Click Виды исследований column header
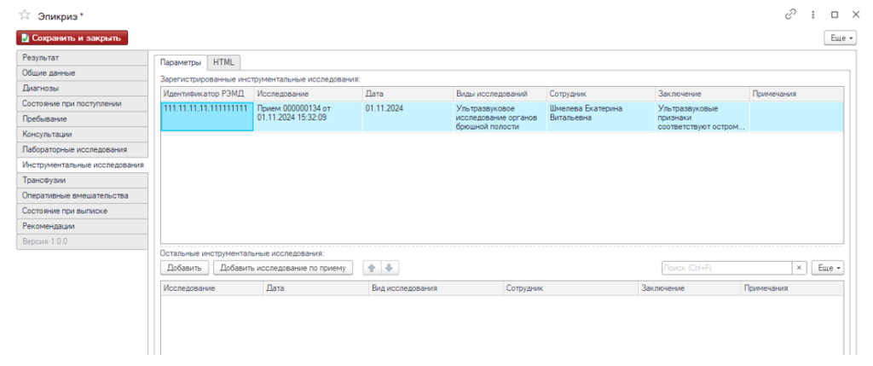873x366 pixels. coord(500,94)
